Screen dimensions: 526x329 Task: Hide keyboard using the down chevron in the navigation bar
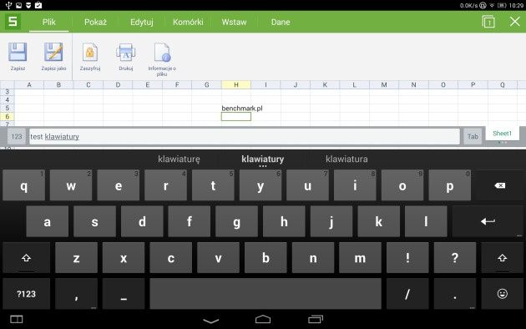[x=211, y=321]
